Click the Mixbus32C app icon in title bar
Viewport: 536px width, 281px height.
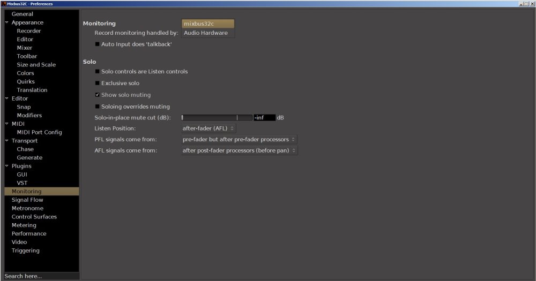point(4,4)
